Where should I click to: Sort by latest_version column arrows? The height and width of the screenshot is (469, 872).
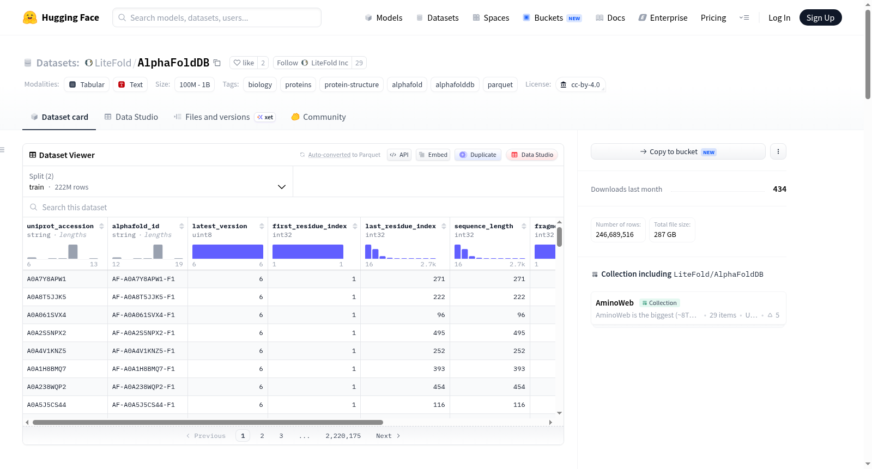pos(262,226)
